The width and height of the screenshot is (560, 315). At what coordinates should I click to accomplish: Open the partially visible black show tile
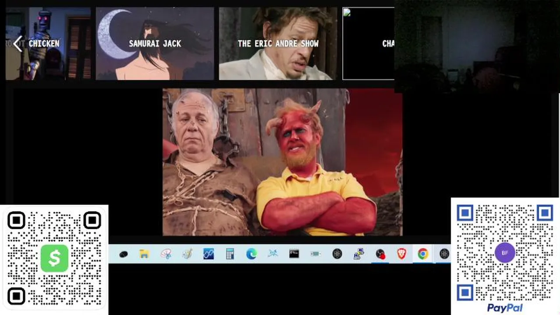[x=368, y=43]
